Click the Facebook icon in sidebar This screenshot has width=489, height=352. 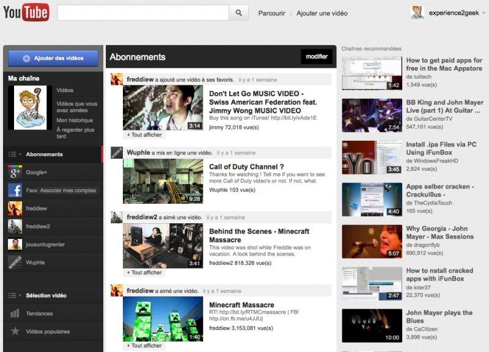(15, 190)
